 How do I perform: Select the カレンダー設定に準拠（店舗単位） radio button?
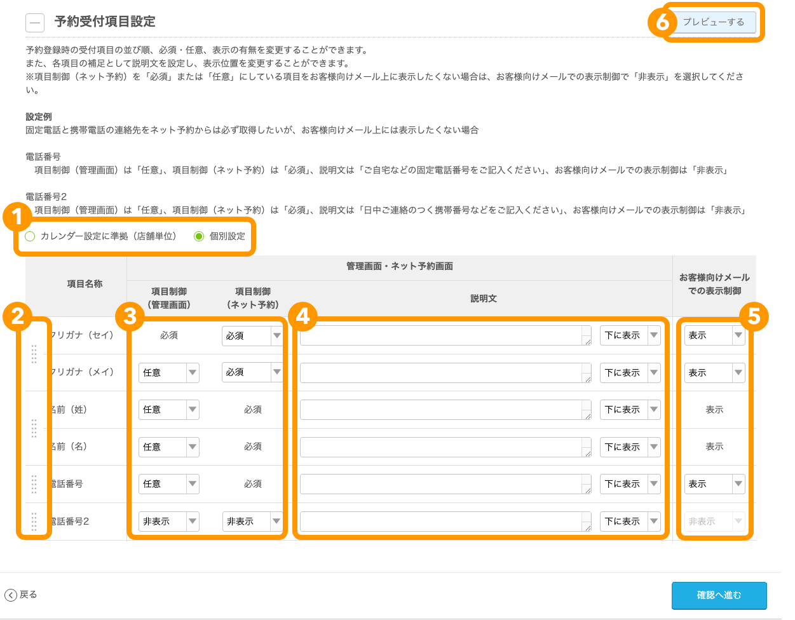29,236
